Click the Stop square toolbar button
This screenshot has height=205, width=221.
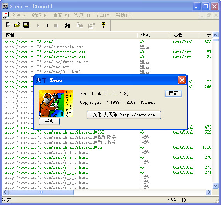56,25
